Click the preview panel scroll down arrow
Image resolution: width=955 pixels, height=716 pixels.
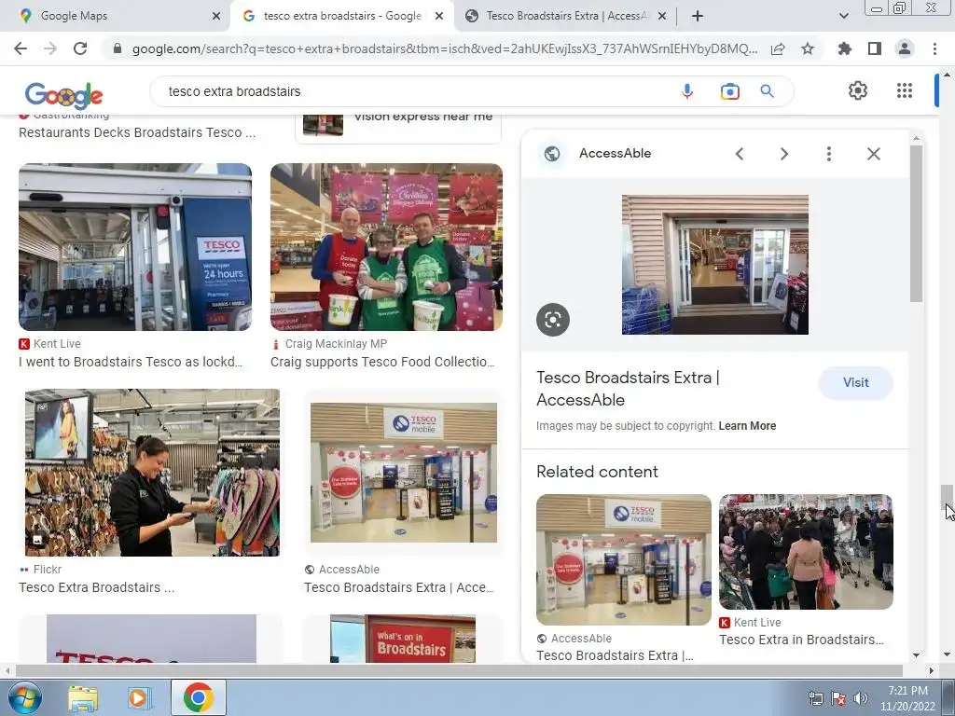pyautogui.click(x=916, y=655)
